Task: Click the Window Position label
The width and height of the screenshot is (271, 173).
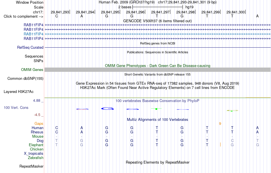Action: click(30, 2)
